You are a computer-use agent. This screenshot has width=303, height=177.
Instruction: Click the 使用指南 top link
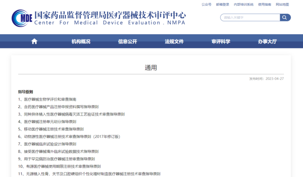264,5
